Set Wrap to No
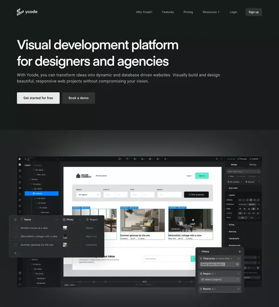This screenshot has width=279, height=307. [243, 217]
